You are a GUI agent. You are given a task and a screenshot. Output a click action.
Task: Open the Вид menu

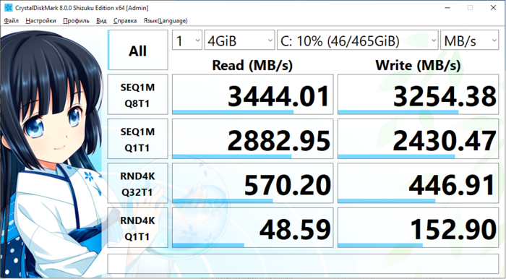tap(101, 21)
